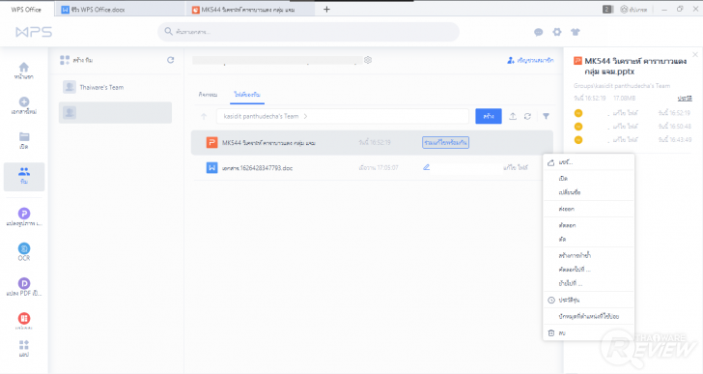Open the PDF converter tool icon
The height and width of the screenshot is (374, 703).
(24, 283)
